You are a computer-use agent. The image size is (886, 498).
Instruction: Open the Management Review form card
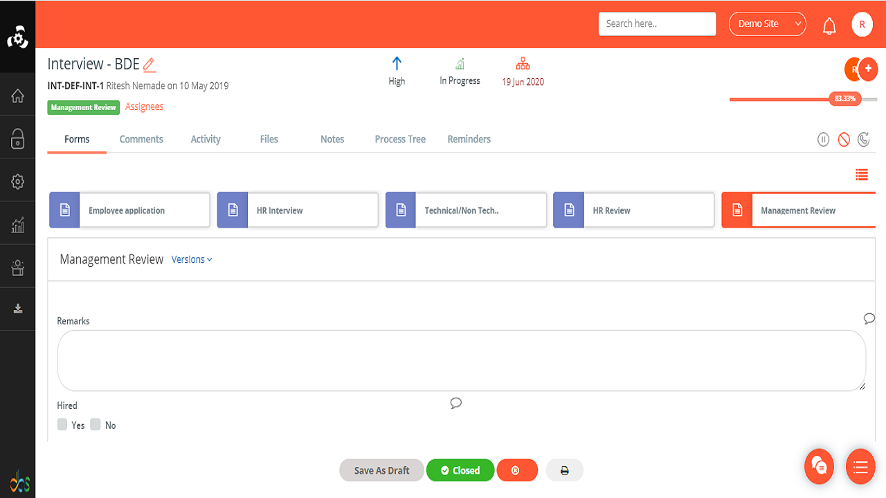coord(799,210)
